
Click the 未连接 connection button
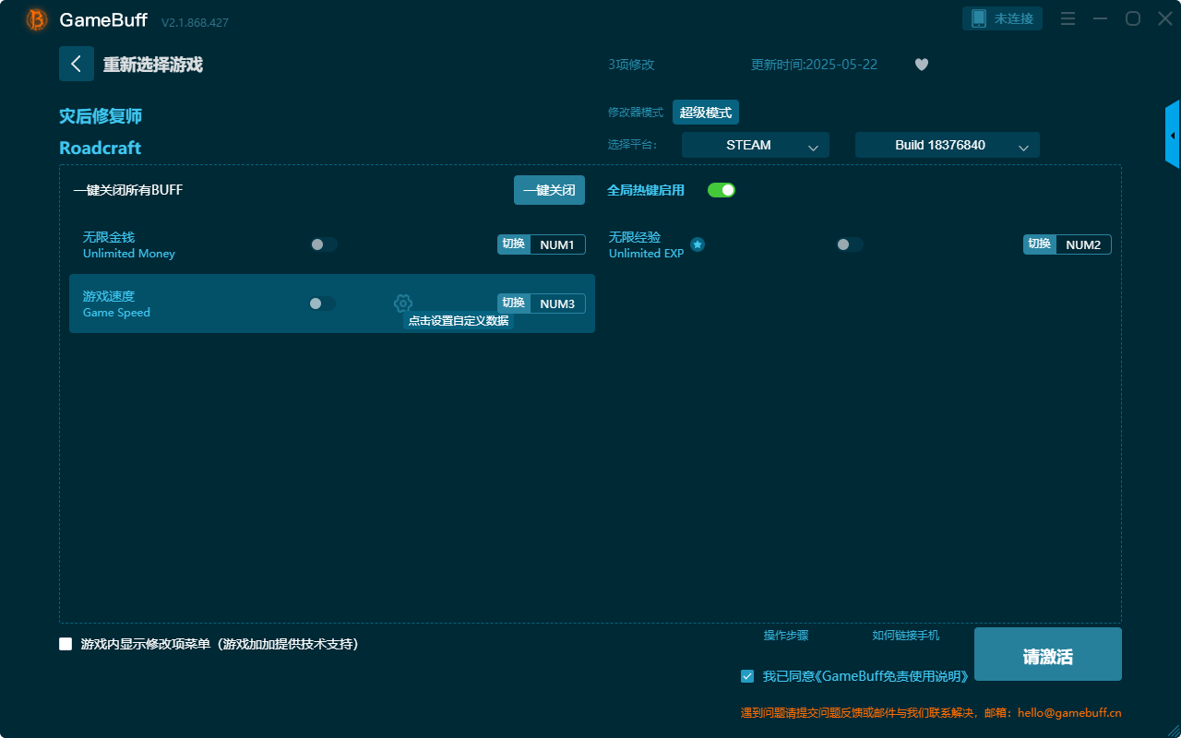click(x=1003, y=18)
